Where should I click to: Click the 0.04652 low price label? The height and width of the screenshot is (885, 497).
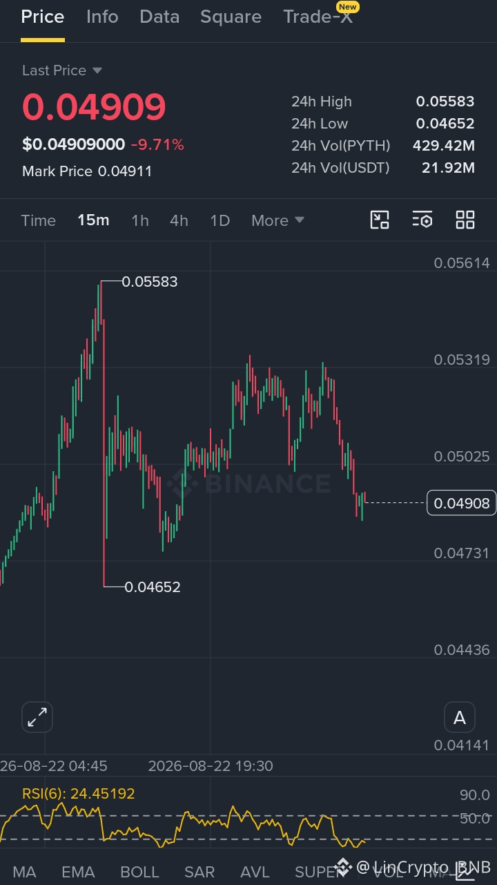point(153,587)
